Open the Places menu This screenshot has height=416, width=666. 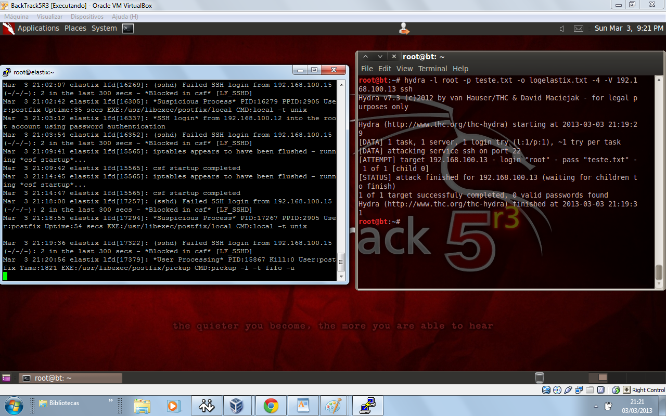(75, 28)
